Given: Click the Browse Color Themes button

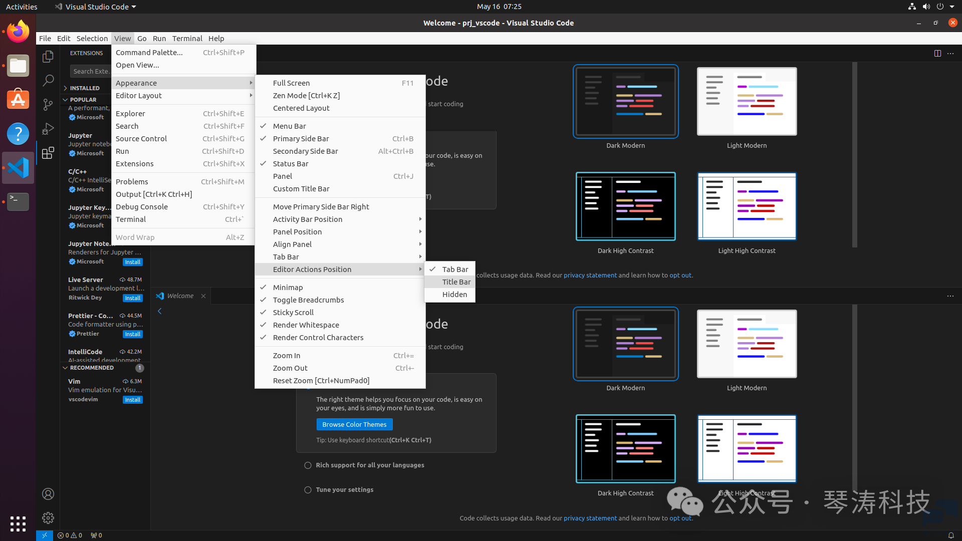Looking at the screenshot, I should coord(354,424).
